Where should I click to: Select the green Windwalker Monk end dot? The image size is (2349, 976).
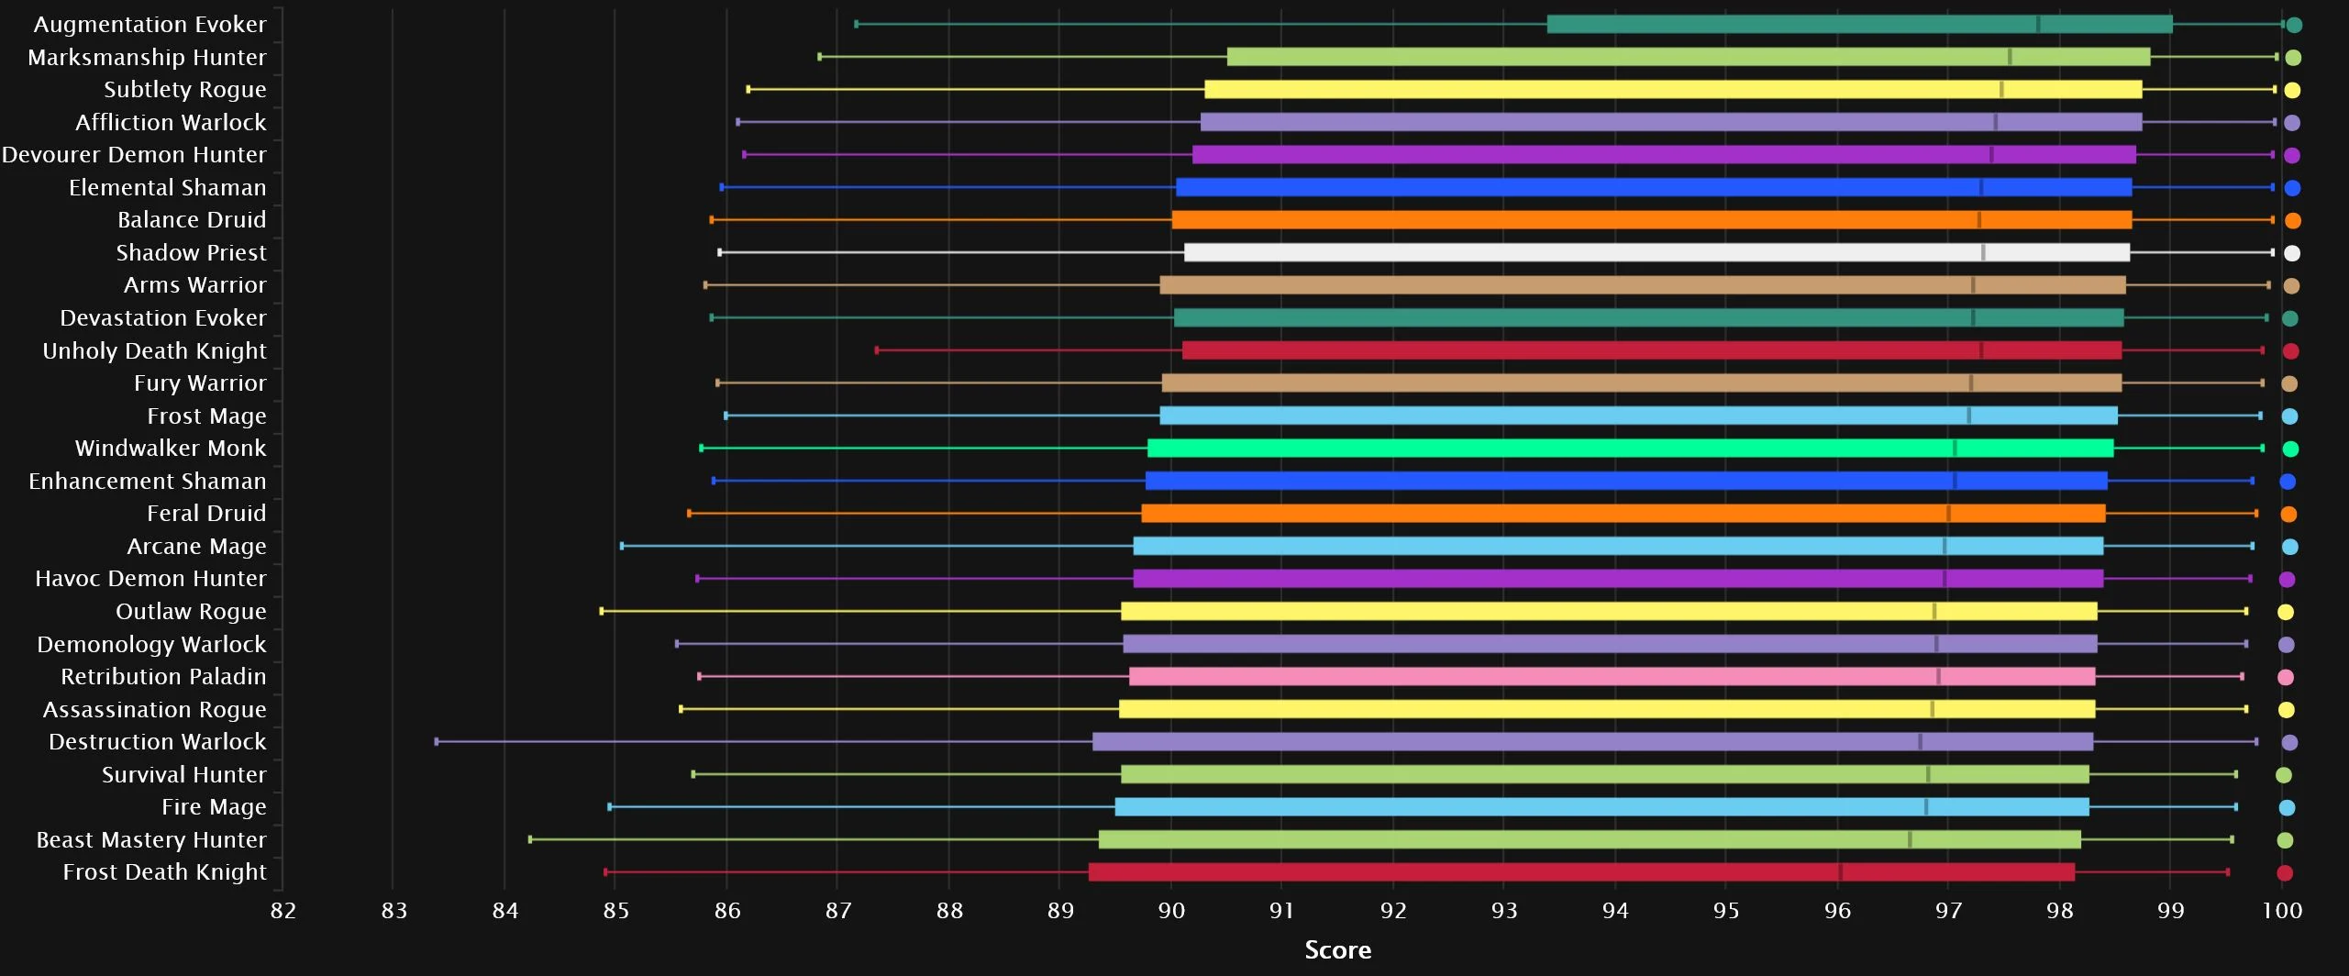[2290, 449]
